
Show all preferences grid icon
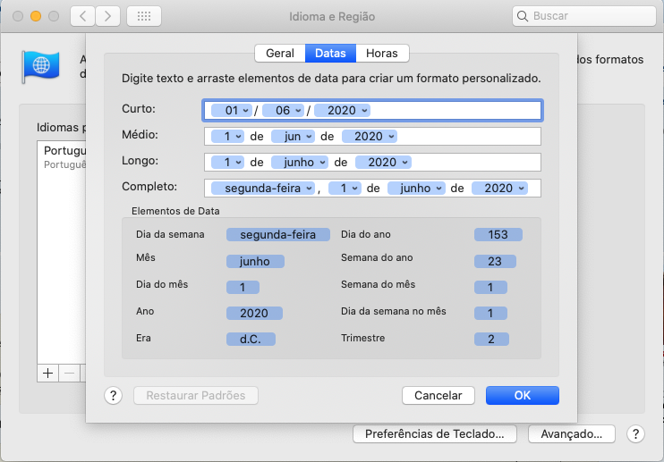click(x=144, y=16)
